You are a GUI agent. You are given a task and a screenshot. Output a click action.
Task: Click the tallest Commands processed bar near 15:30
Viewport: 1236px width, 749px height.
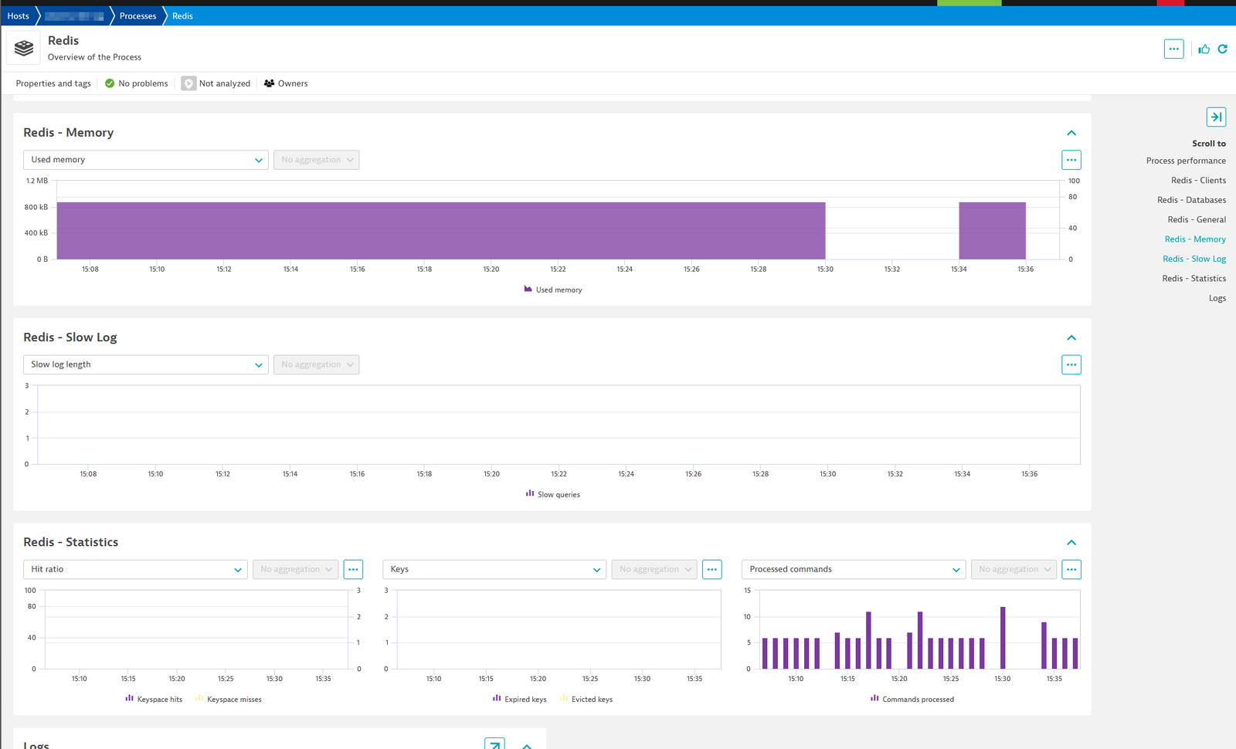coord(1003,638)
